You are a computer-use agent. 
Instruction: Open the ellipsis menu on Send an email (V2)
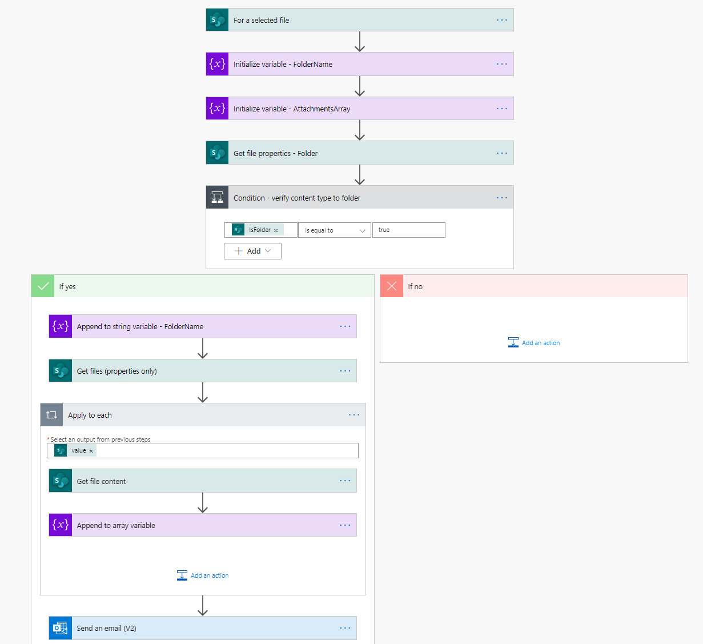pyautogui.click(x=345, y=627)
